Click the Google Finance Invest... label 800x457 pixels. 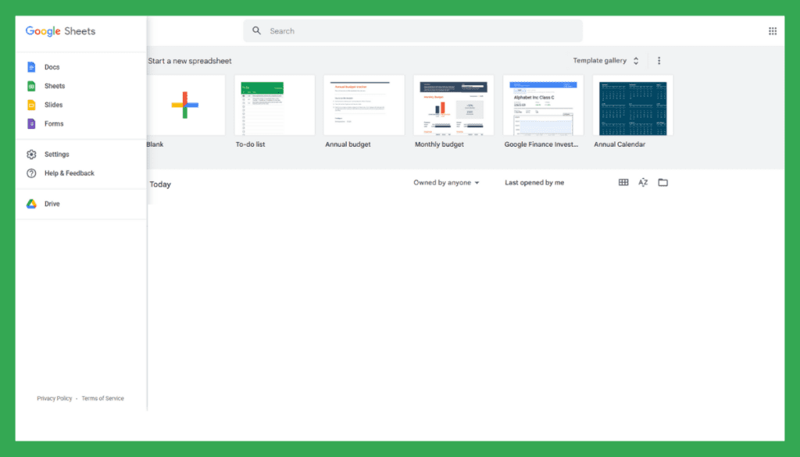(541, 145)
